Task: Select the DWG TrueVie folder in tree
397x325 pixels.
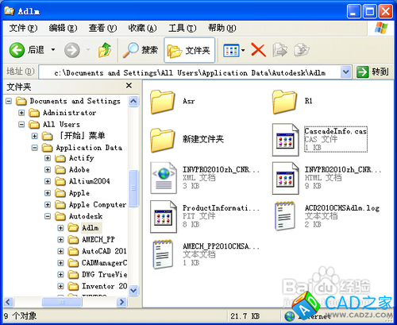Action: [x=97, y=274]
